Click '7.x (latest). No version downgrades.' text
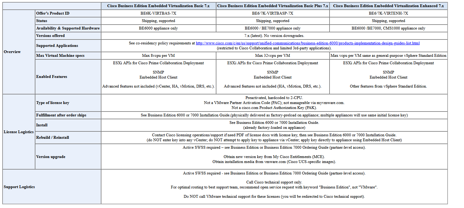Viewport: 464px width, 208px height. pyautogui.click(x=274, y=36)
